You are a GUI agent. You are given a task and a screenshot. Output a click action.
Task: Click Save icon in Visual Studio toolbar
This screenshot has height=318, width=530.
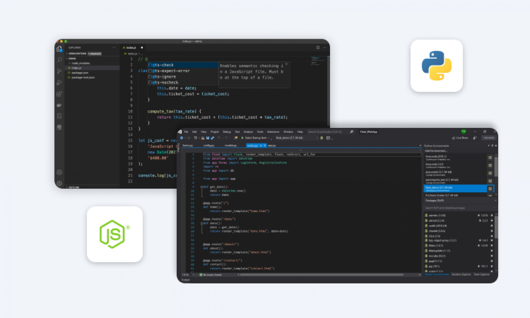[x=208, y=138]
